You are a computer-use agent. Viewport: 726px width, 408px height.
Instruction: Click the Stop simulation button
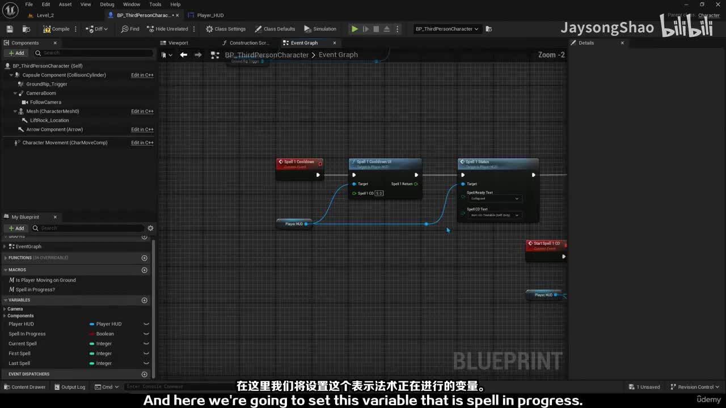click(376, 29)
